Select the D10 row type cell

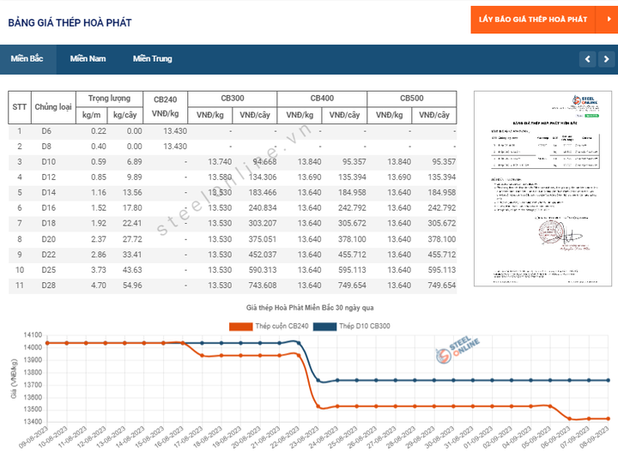(x=48, y=162)
